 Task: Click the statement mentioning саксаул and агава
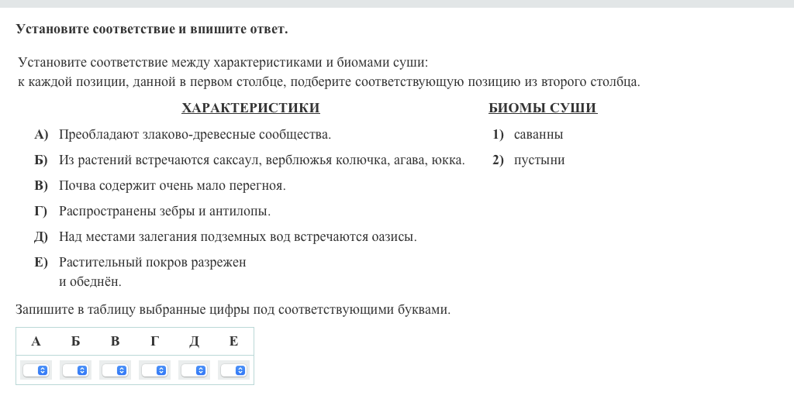point(261,160)
